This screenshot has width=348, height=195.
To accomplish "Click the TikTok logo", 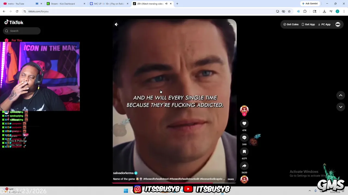I will click(14, 22).
